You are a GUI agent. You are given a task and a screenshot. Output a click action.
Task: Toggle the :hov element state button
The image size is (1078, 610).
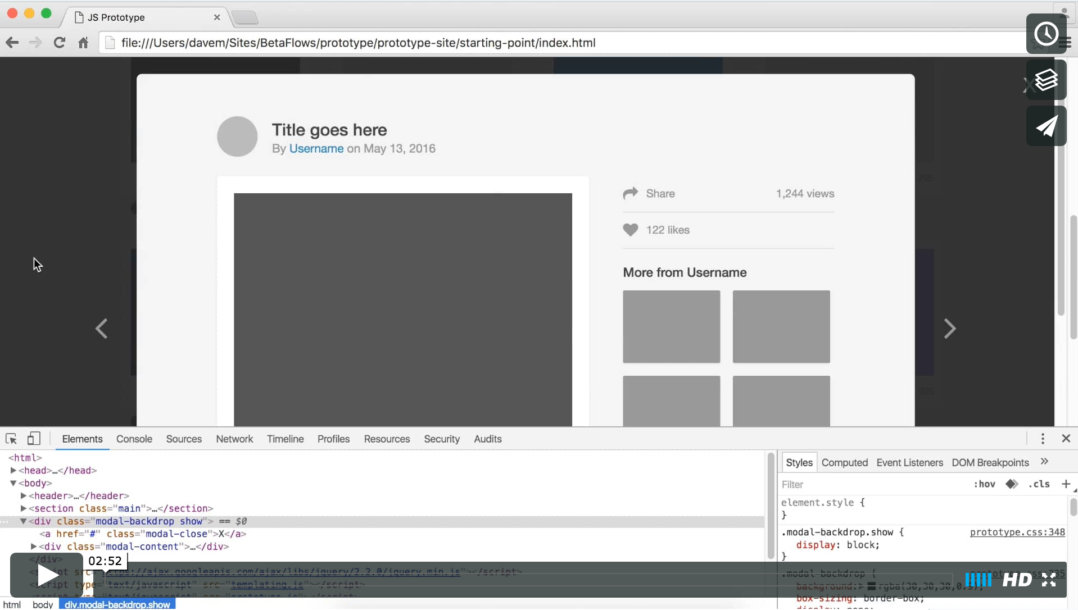pos(984,484)
